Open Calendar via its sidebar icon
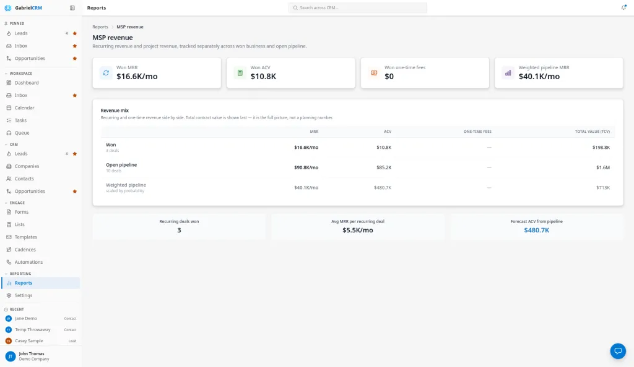 pos(9,108)
